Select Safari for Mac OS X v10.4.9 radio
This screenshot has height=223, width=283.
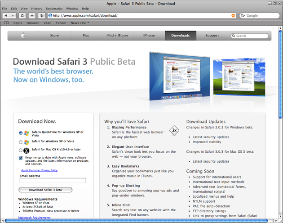pyautogui.click(x=21, y=150)
